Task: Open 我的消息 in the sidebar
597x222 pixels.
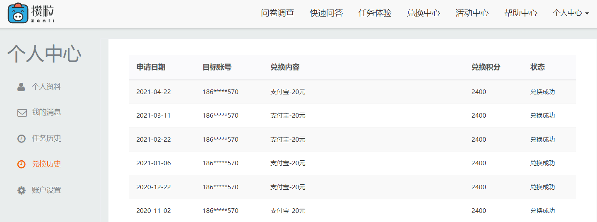Action: tap(46, 112)
